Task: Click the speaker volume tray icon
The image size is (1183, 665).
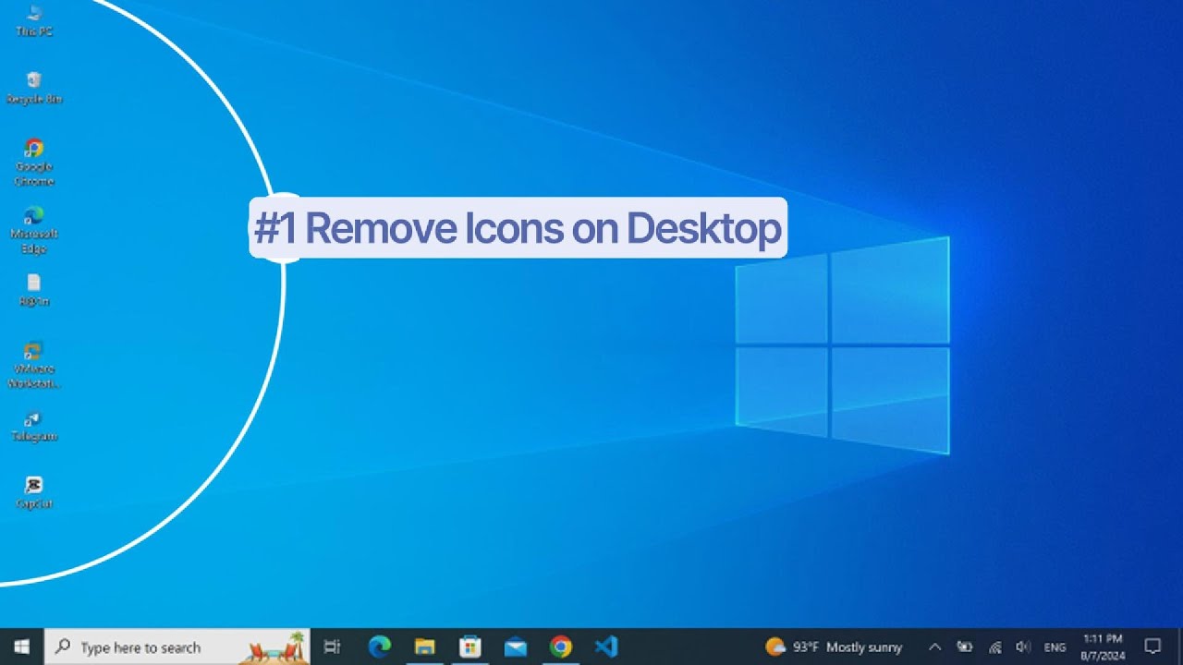Action: (1023, 647)
